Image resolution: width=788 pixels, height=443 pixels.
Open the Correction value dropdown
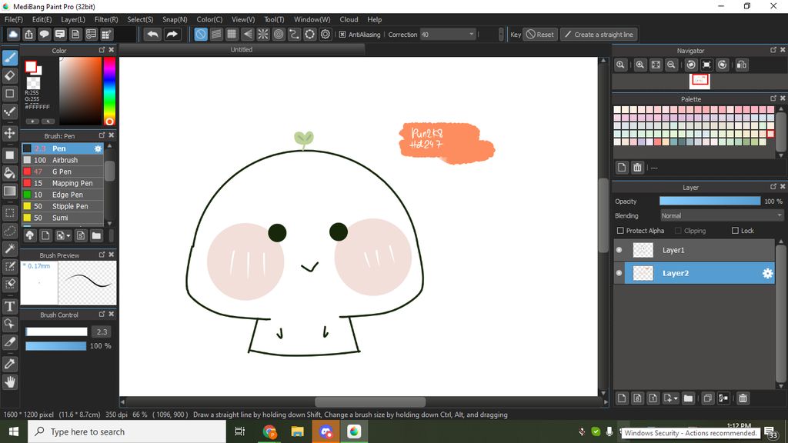click(x=472, y=34)
